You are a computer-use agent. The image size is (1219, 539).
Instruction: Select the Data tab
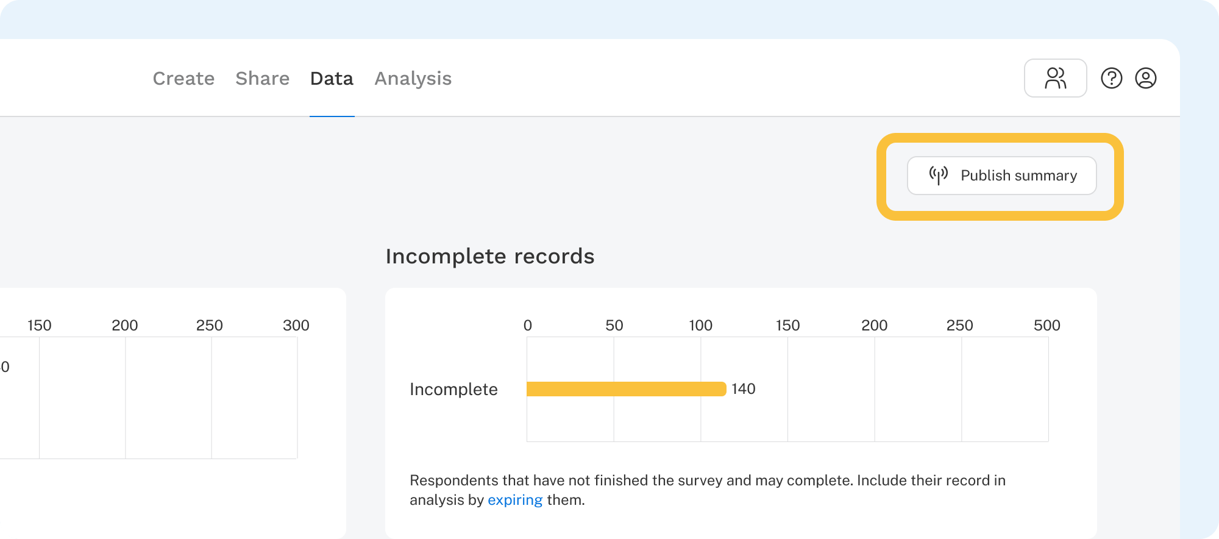point(332,79)
